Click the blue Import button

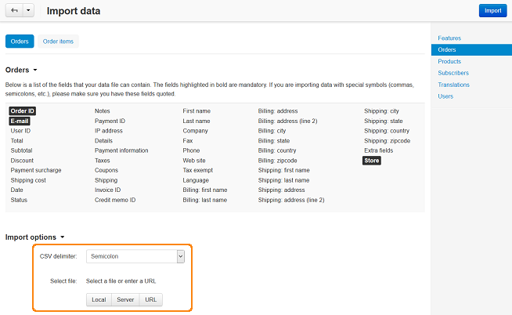click(492, 10)
